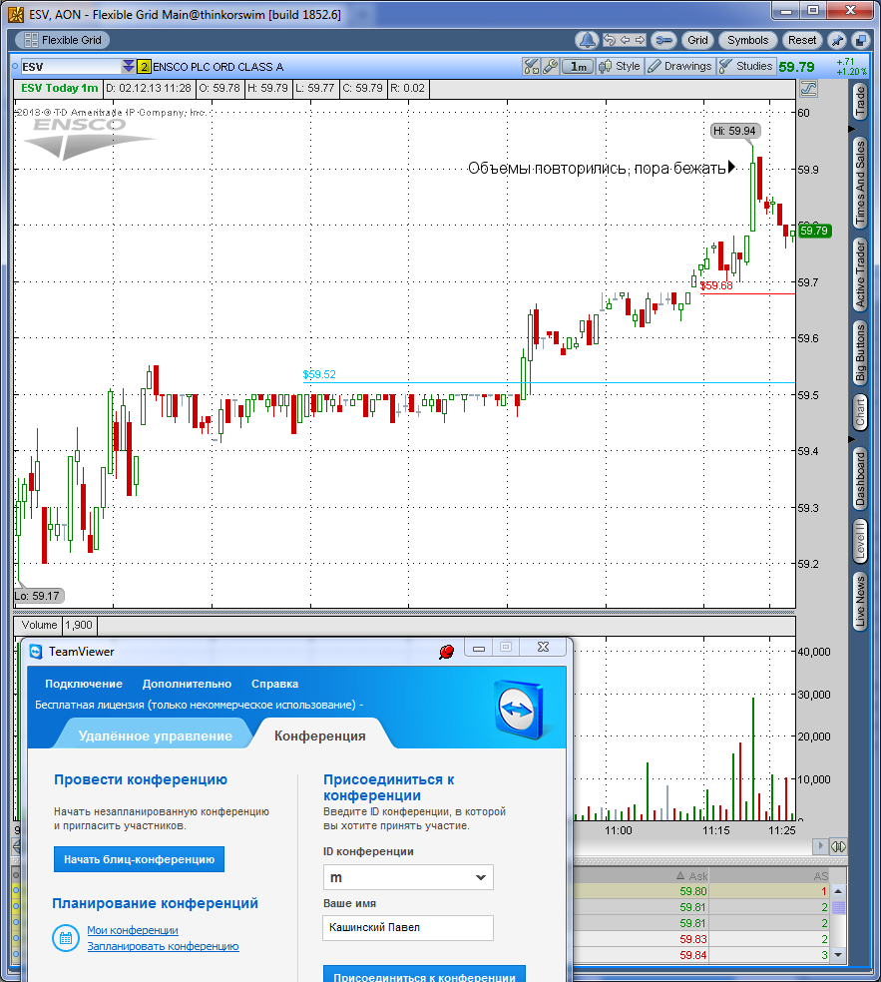Click the chart annotation text Объемы повторились, пора бежать
The image size is (881, 982).
point(598,169)
